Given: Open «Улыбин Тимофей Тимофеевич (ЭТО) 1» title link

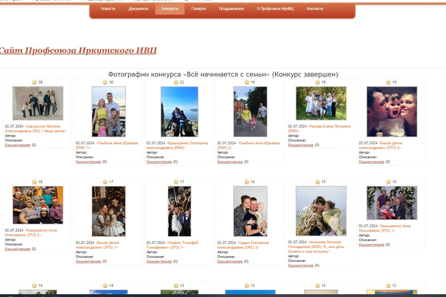Looking at the screenshot, I should (x=172, y=245).
